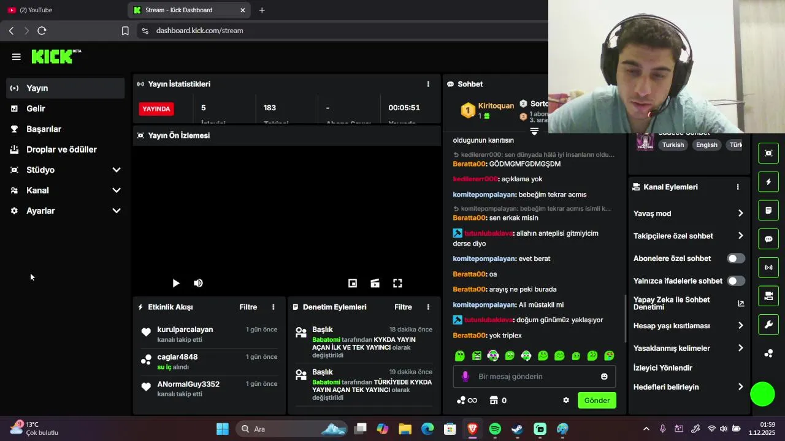Image resolution: width=785 pixels, height=441 pixels.
Task: Open Yavaş mod settings
Action: pyautogui.click(x=689, y=213)
